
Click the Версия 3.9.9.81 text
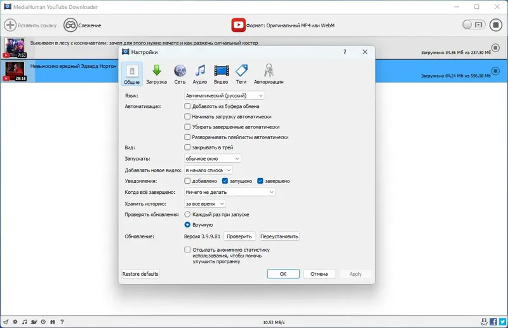[x=202, y=236]
